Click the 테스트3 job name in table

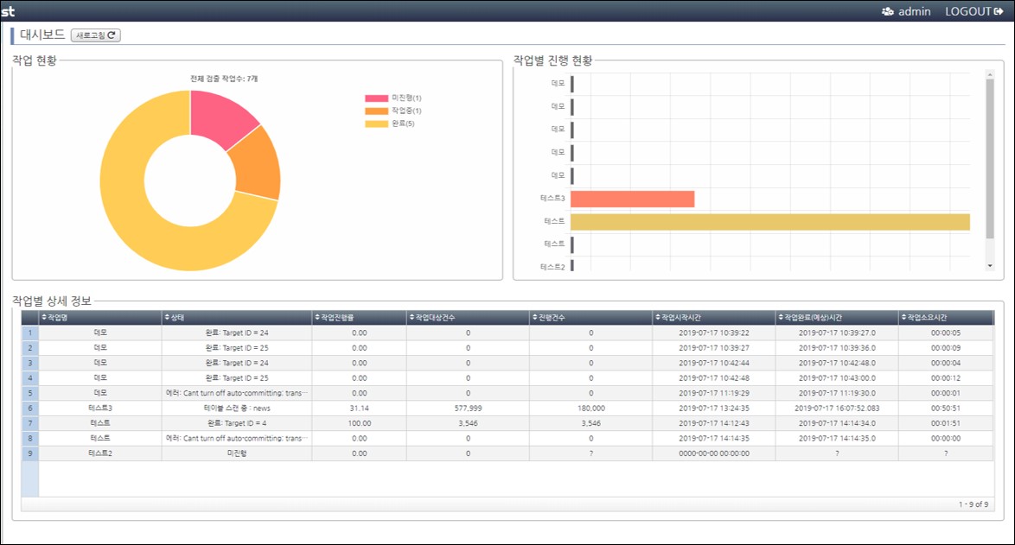(100, 409)
